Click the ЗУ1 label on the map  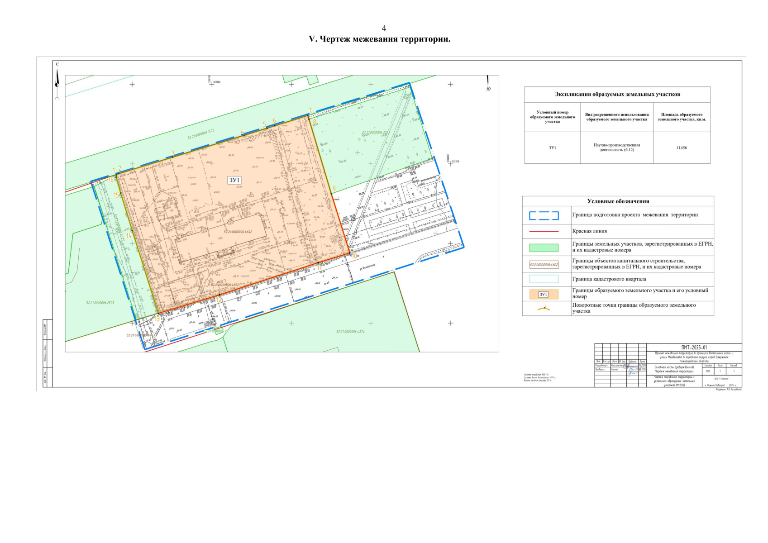click(234, 180)
